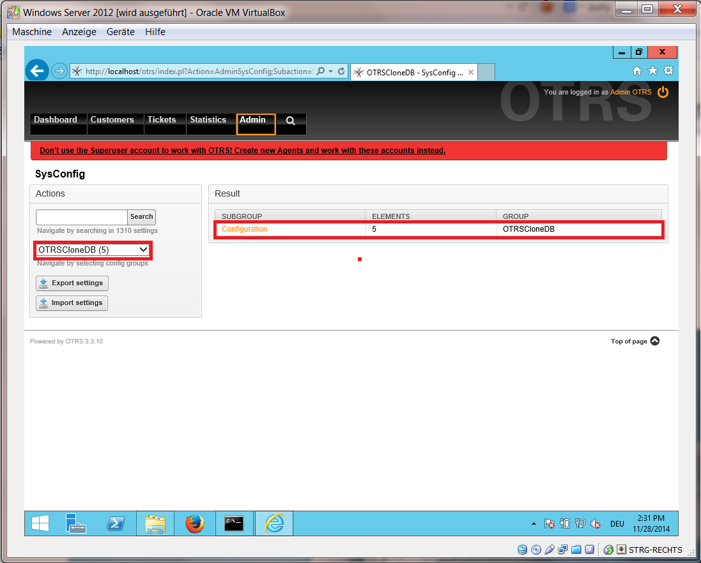The image size is (701, 563).
Task: Click inside the SysConfig search input field
Action: (81, 217)
